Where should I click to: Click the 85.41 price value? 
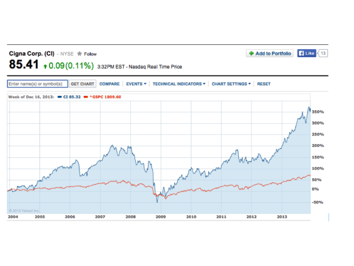click(24, 64)
